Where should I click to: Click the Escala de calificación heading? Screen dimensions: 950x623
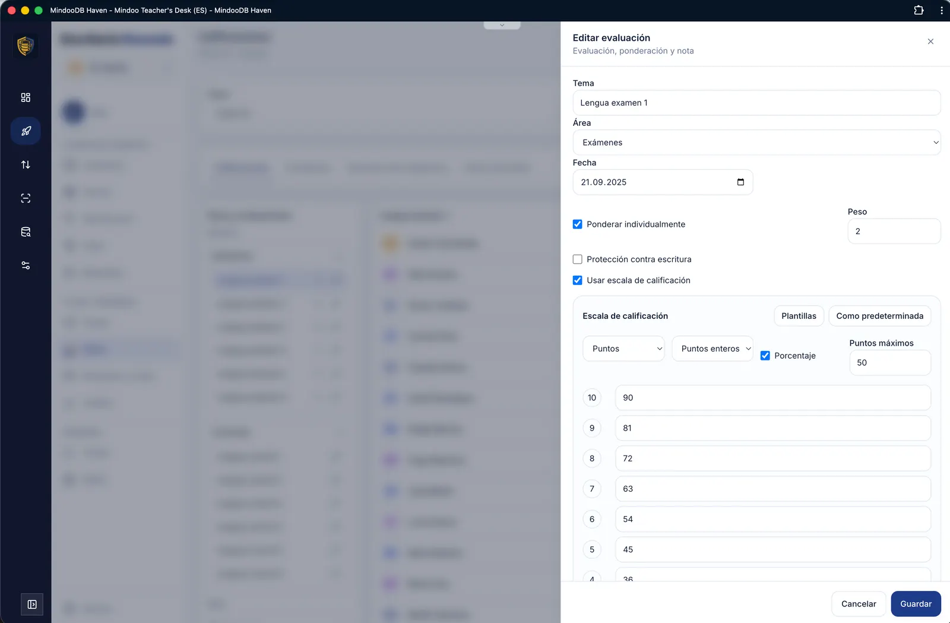pos(625,316)
